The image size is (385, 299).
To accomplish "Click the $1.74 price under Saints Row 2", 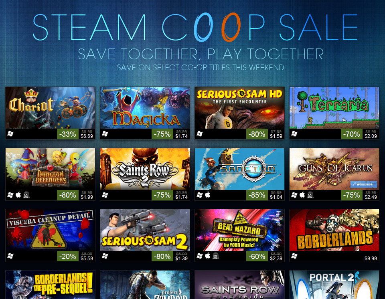I will (181, 197).
